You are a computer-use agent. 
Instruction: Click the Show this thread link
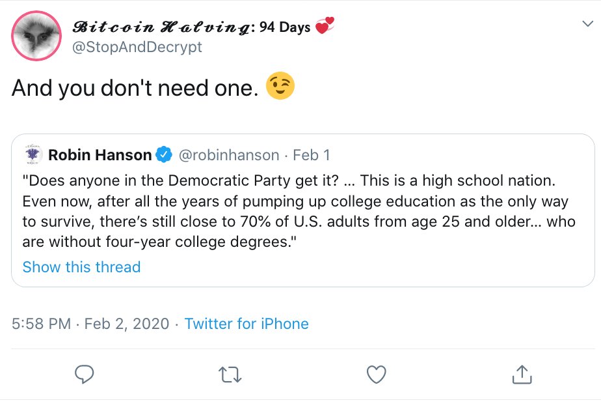point(81,267)
